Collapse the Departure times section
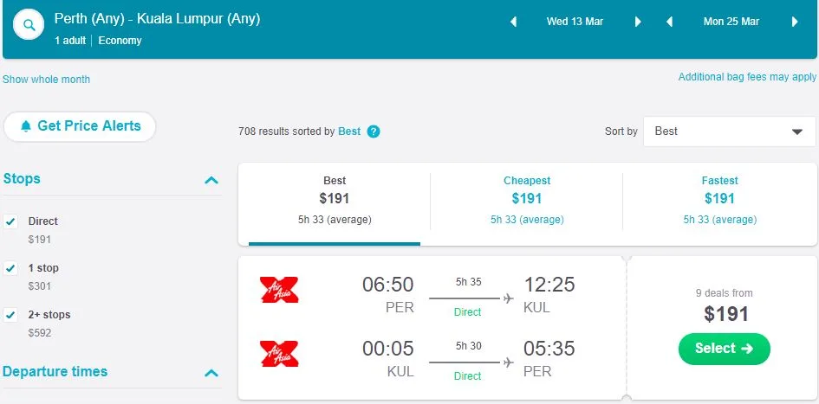Image resolution: width=819 pixels, height=404 pixels. 211,373
